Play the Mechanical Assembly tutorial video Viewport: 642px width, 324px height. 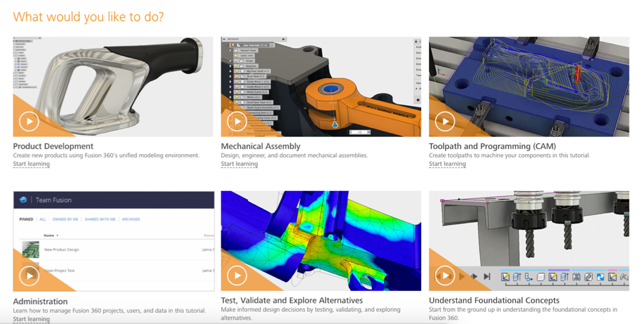pyautogui.click(x=237, y=122)
